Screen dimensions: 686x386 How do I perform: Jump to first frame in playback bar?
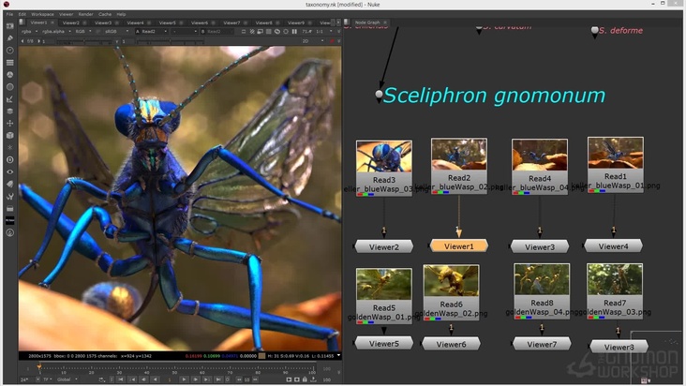[121, 379]
